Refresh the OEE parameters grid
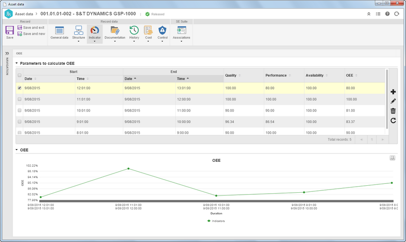Viewport: 406px width, 242px height. [x=393, y=121]
